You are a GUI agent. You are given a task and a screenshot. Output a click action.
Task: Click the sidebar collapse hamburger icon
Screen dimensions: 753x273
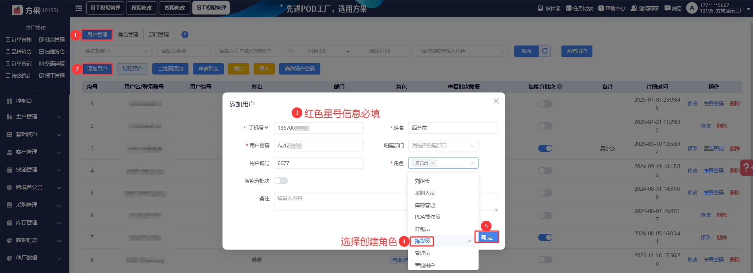79,8
